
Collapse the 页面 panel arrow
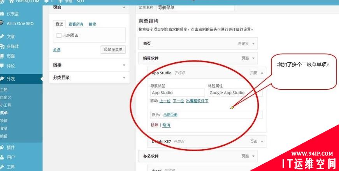[124, 7]
